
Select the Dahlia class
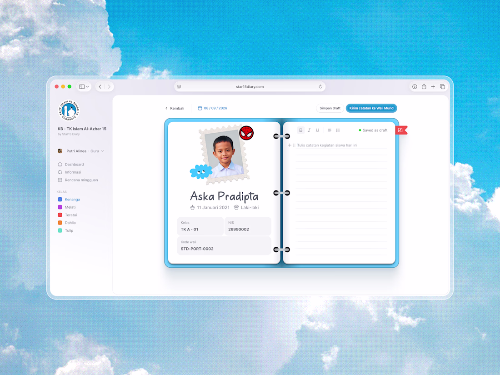pyautogui.click(x=67, y=223)
